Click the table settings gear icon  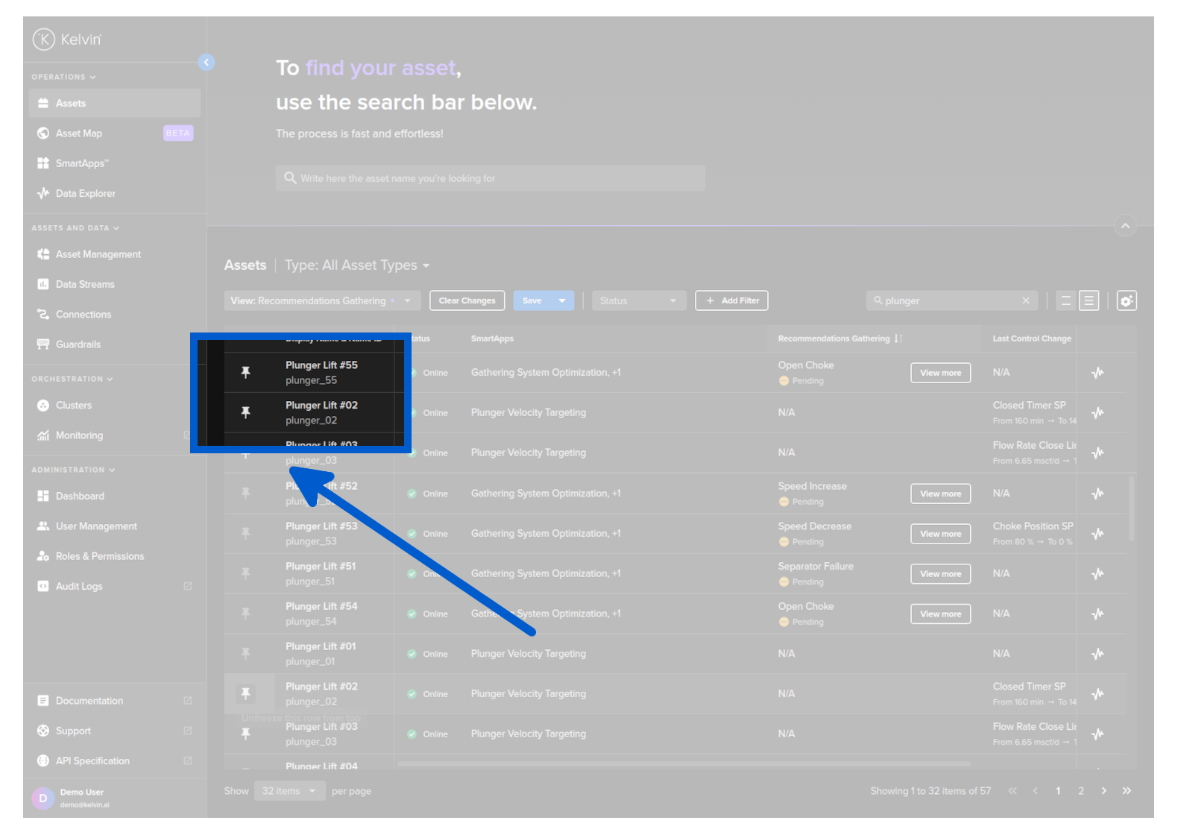tap(1126, 301)
